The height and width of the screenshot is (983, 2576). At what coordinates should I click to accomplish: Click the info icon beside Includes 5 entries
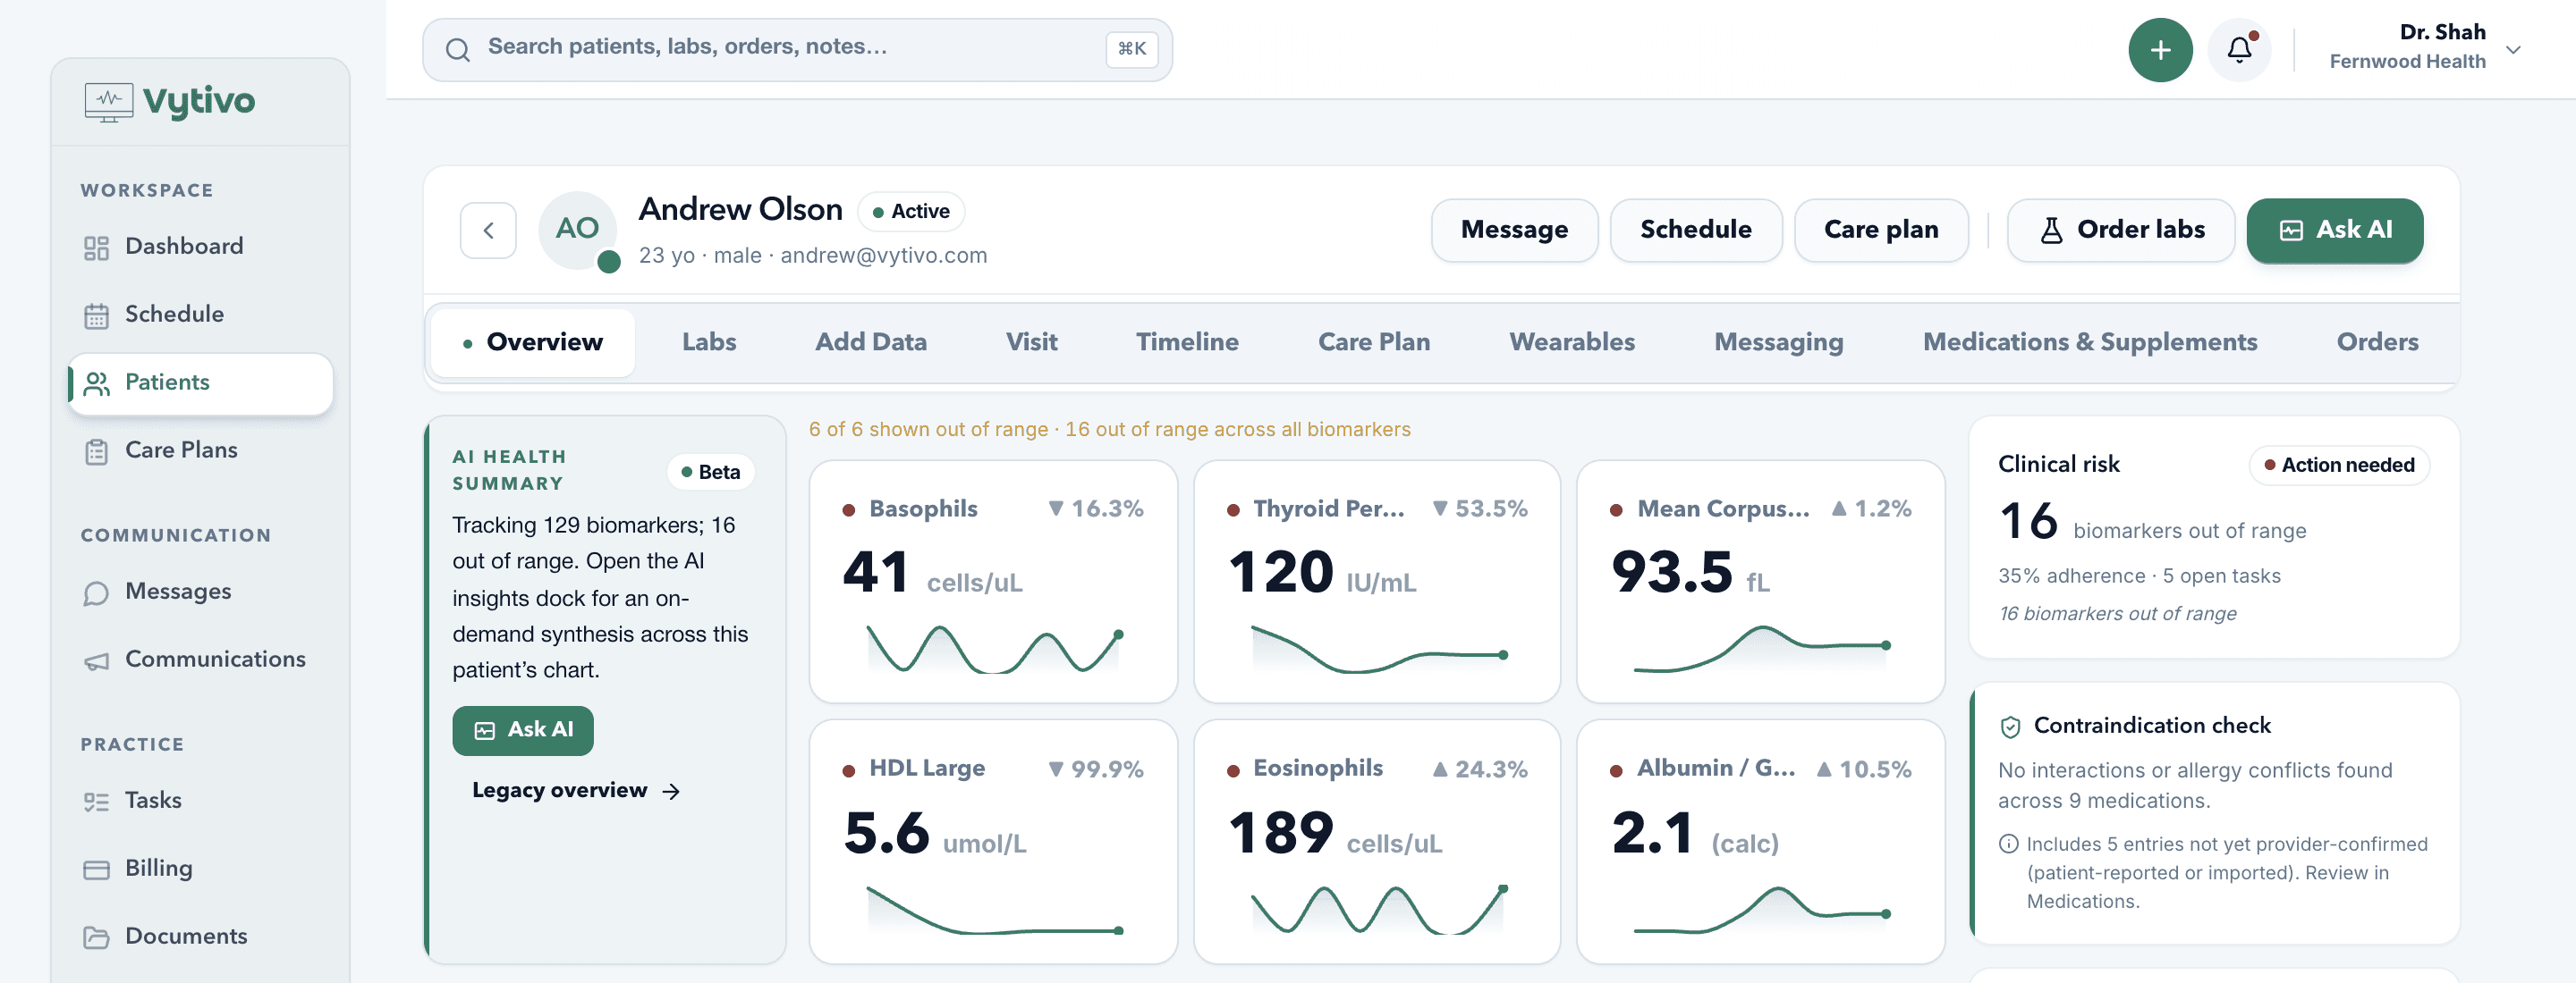[2008, 844]
